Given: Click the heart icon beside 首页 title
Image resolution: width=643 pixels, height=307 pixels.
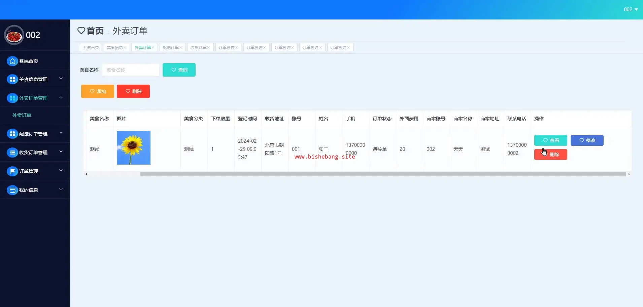Looking at the screenshot, I should point(81,31).
